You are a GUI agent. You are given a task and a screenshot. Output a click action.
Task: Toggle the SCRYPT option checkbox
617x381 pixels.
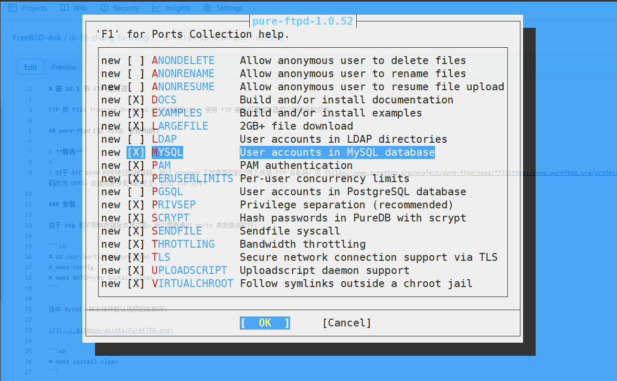(136, 218)
